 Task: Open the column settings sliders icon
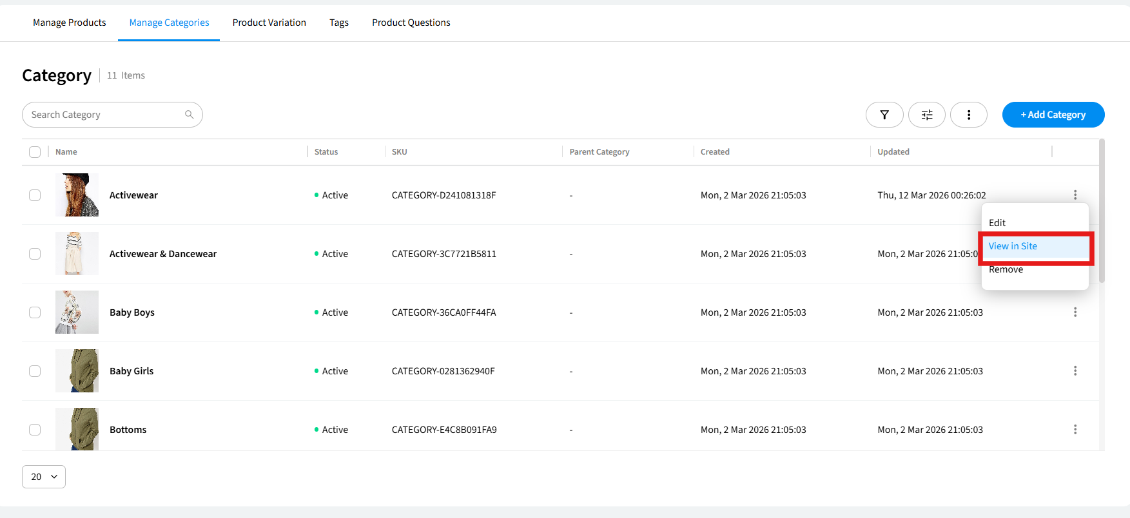coord(926,115)
